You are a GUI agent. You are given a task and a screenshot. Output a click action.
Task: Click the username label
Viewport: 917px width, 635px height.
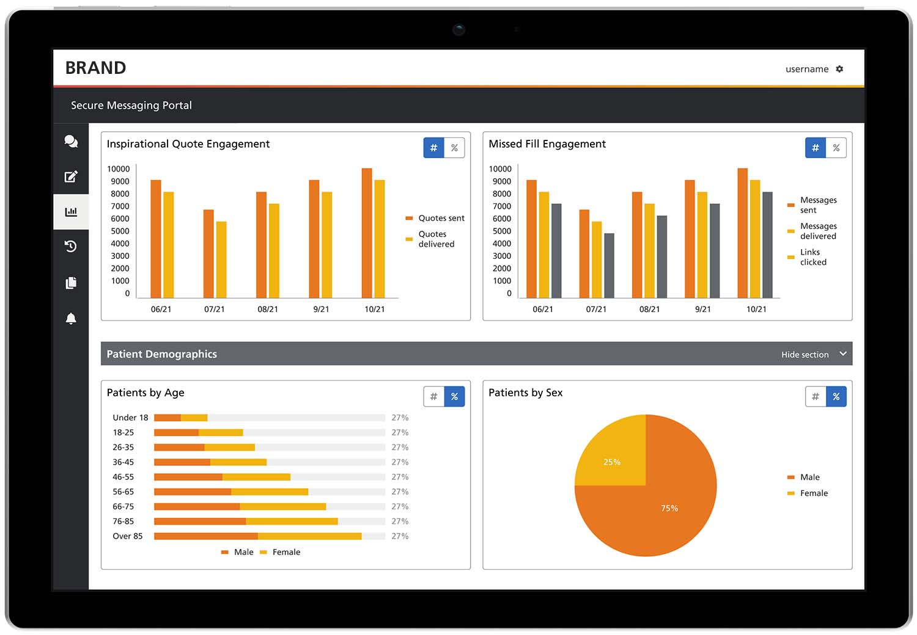click(807, 69)
